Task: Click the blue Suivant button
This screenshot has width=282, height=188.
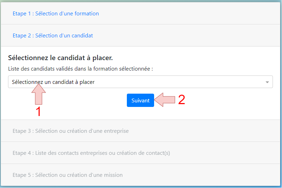Action: (x=140, y=100)
